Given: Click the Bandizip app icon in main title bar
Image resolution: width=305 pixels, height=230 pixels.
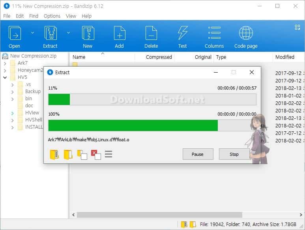Looking at the screenshot, I should (x=7, y=6).
